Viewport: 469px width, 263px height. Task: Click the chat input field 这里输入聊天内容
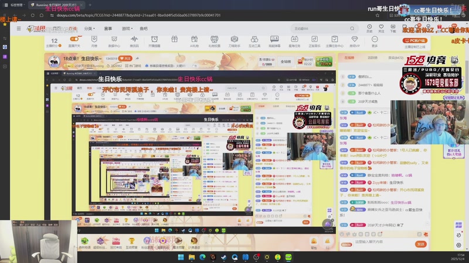(x=383, y=242)
